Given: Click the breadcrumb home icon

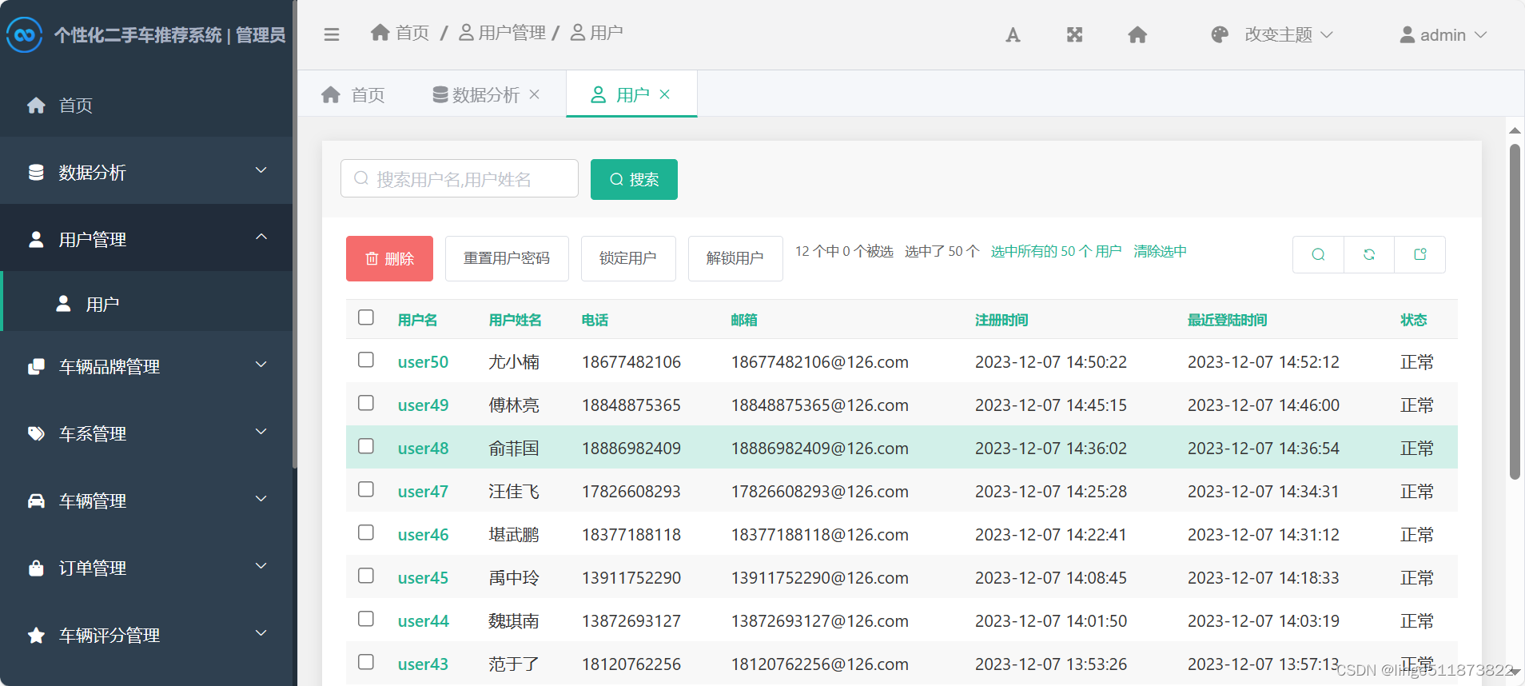Looking at the screenshot, I should pyautogui.click(x=380, y=32).
